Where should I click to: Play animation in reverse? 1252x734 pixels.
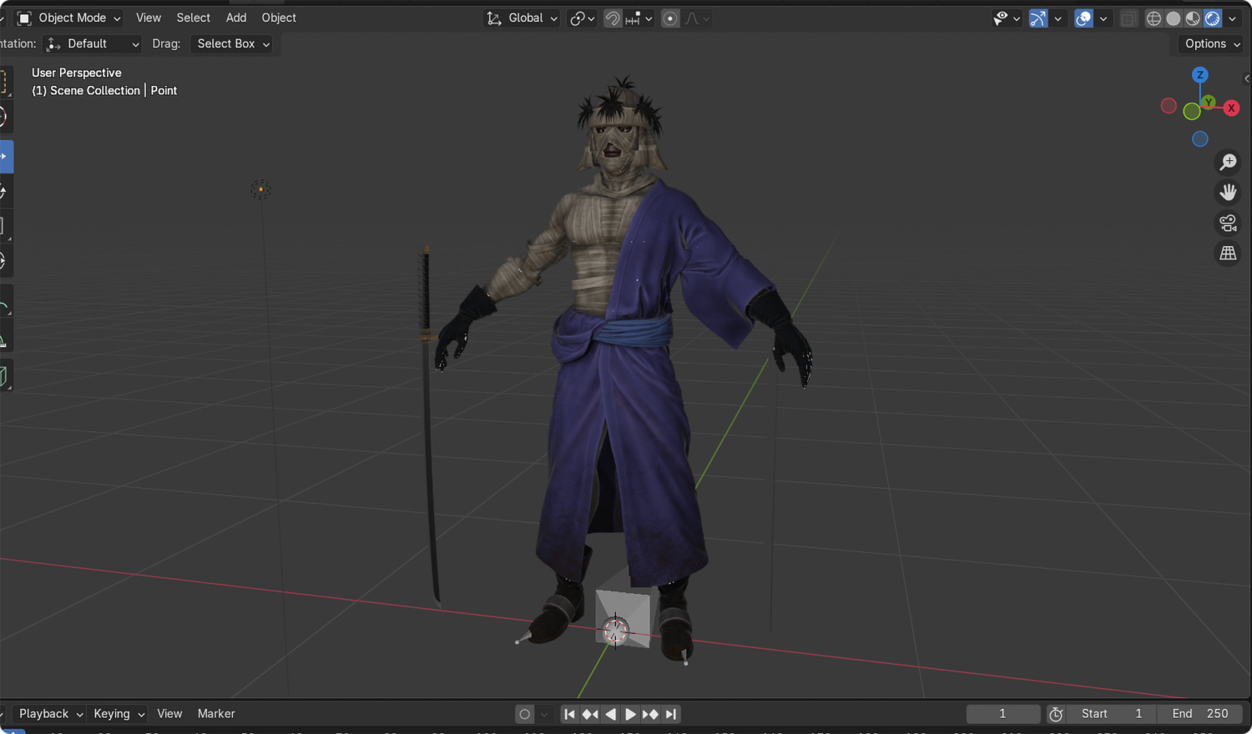click(x=610, y=714)
